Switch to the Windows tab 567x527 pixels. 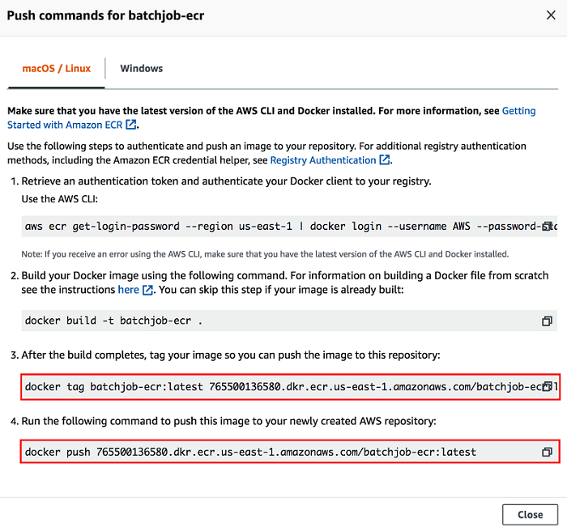[x=142, y=69]
